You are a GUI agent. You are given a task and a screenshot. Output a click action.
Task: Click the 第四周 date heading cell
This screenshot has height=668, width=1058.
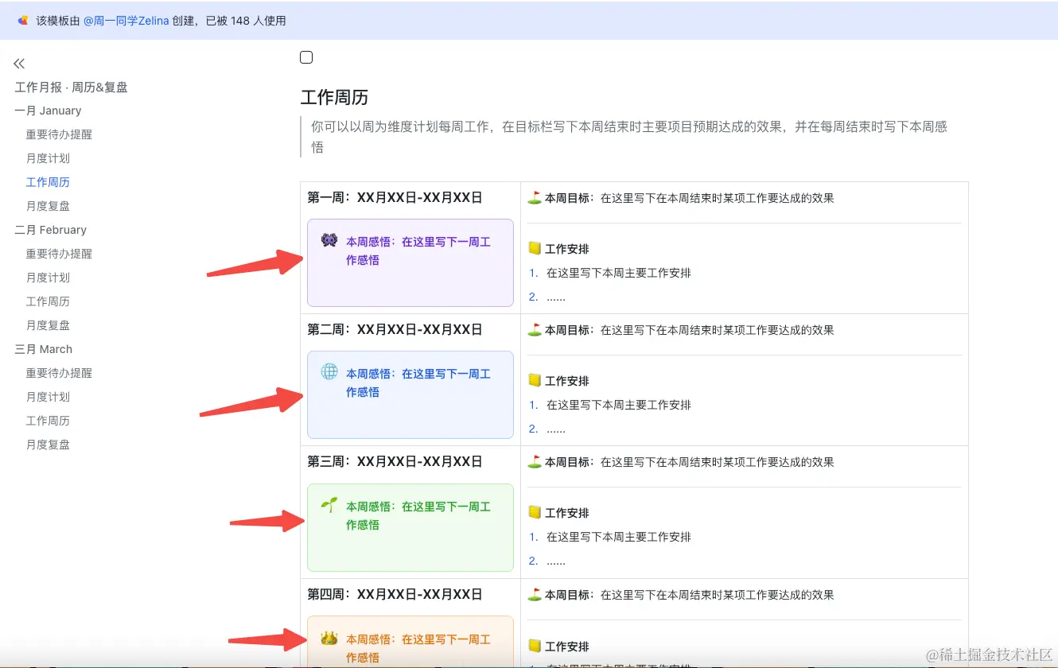395,595
